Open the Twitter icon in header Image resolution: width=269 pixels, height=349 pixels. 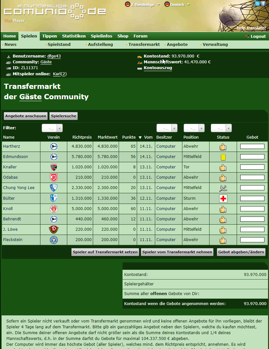[257, 3]
